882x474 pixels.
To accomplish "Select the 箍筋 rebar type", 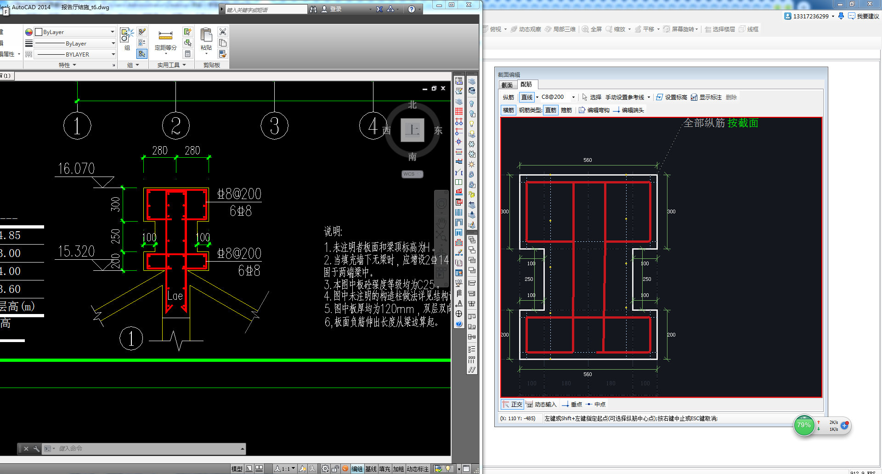I will coord(566,110).
